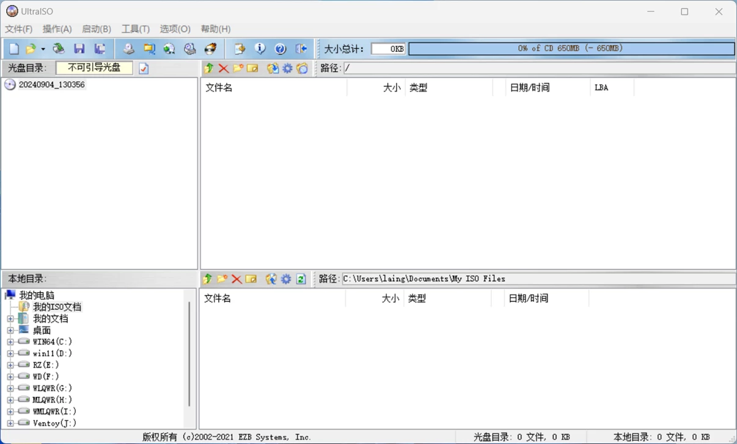Click the local path input field

pos(538,279)
